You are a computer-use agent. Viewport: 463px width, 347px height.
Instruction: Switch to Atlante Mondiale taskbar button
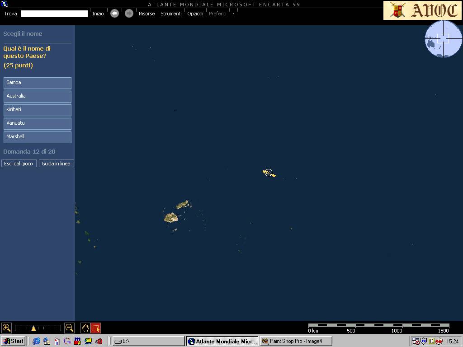coord(222,341)
